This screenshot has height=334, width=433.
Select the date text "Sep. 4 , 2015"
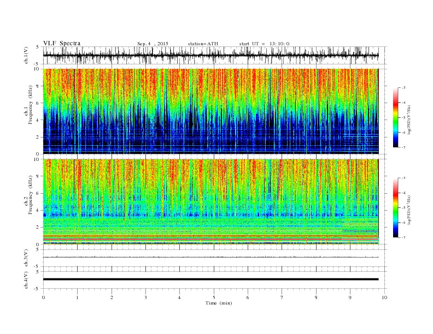[153, 44]
